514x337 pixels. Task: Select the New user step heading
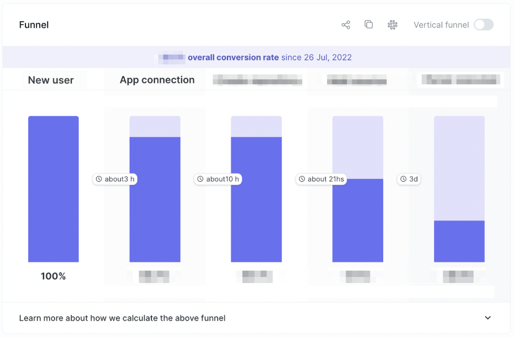[51, 80]
